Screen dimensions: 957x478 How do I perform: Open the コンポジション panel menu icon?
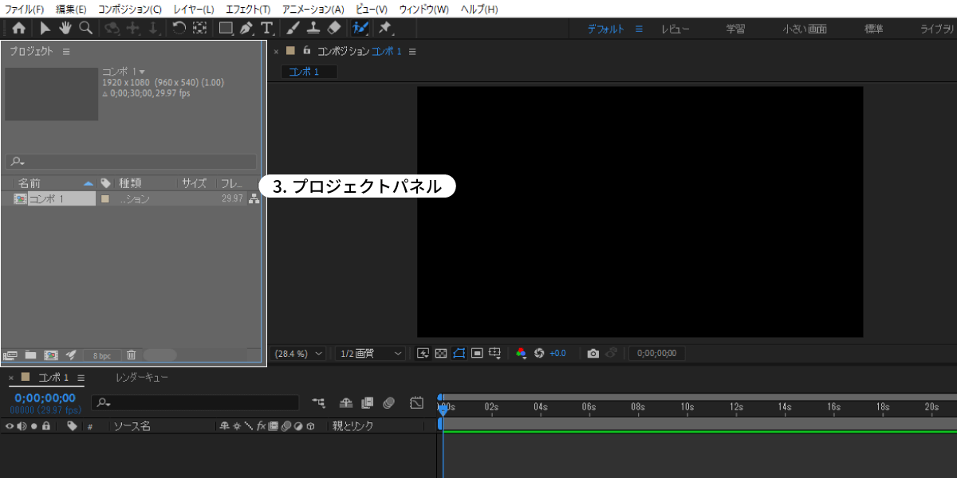pyautogui.click(x=412, y=51)
